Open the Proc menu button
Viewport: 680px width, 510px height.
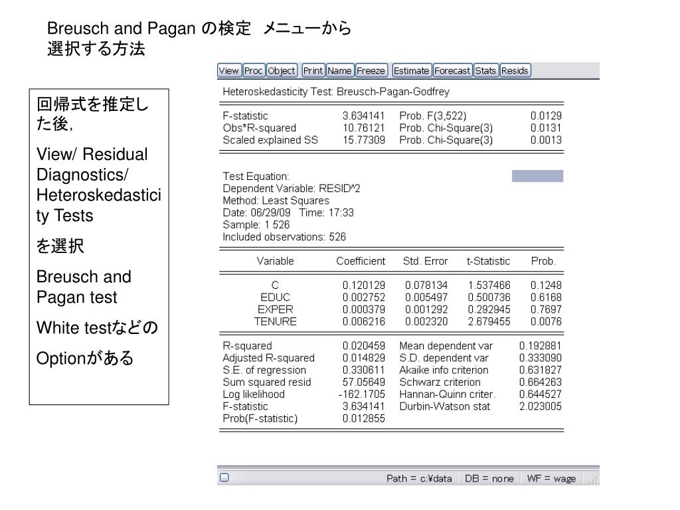click(x=253, y=70)
